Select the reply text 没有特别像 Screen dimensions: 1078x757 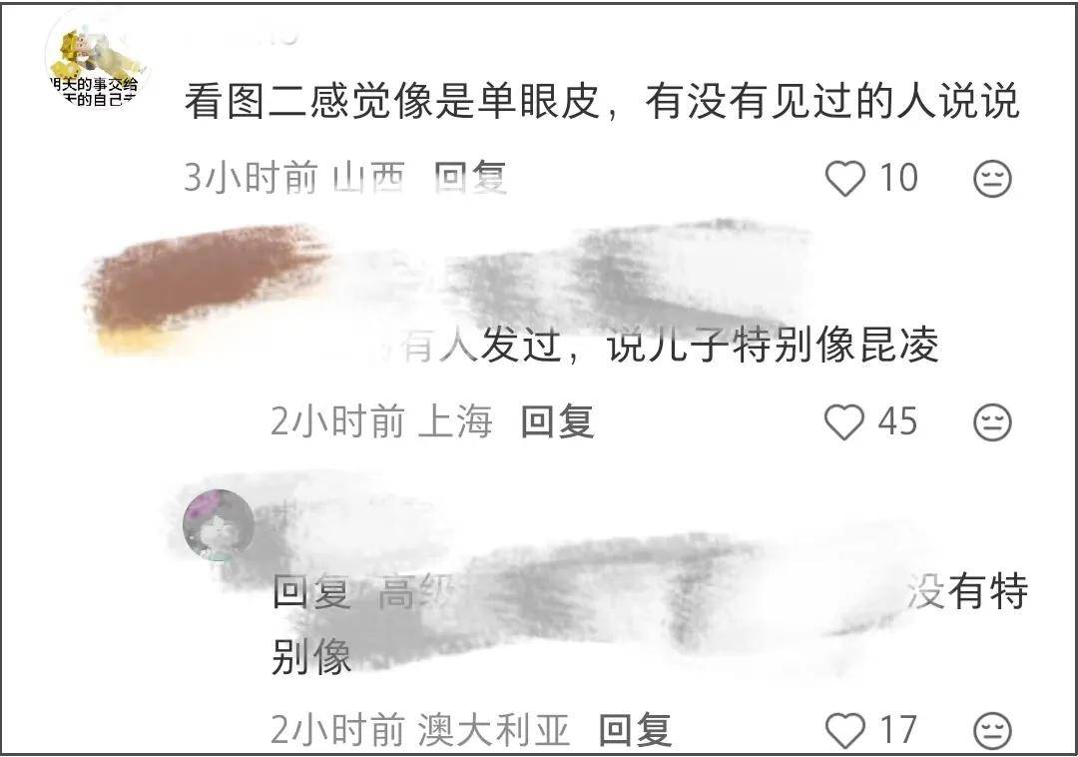650,623
